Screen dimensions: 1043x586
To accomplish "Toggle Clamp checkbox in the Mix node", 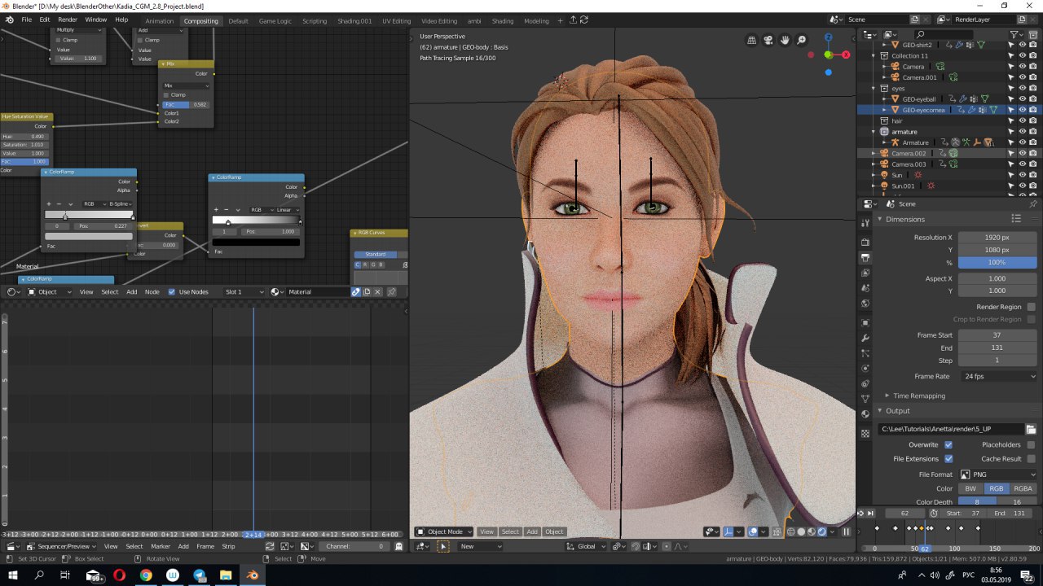I will pyautogui.click(x=166, y=94).
